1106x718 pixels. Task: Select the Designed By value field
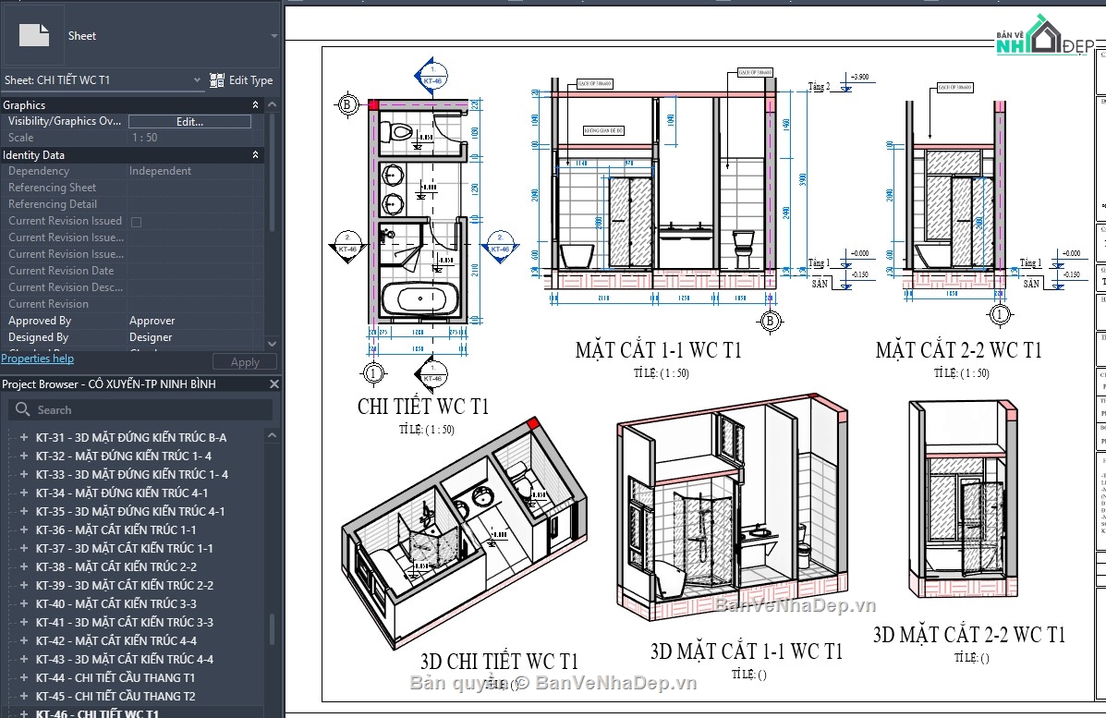pyautogui.click(x=189, y=338)
